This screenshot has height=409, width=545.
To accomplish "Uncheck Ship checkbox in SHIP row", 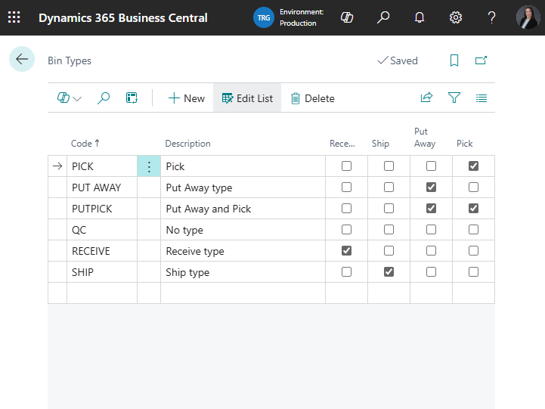I will 389,272.
